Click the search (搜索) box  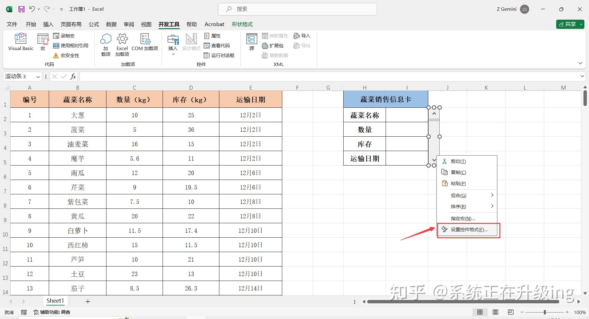pyautogui.click(x=297, y=9)
